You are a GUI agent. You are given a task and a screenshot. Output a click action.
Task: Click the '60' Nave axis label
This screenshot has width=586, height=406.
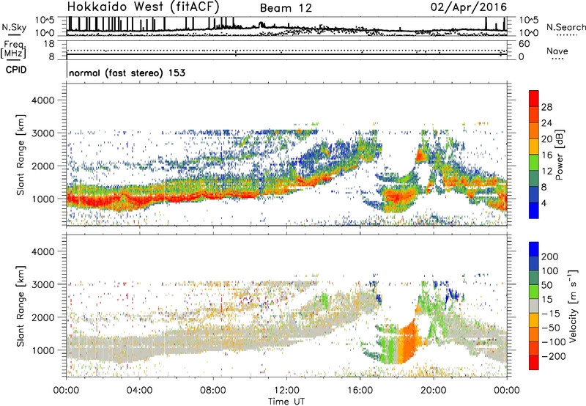[x=524, y=44]
